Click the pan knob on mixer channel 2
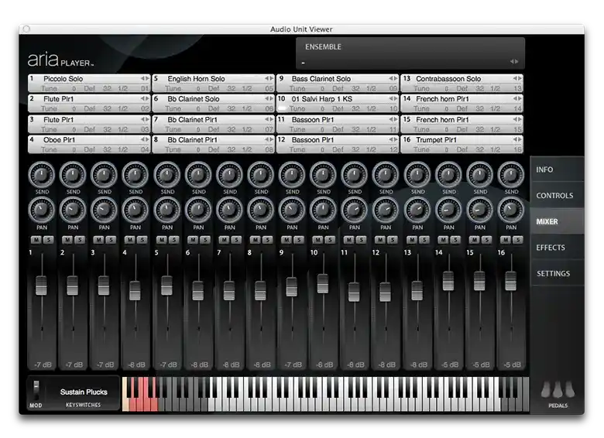604x438 pixels. [x=73, y=210]
